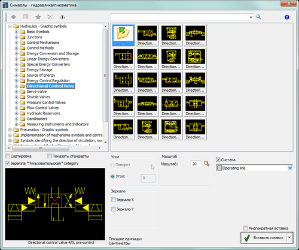The image size is (299, 250).
Task: Click the text T icon in toolbar
Action: [x=62, y=17]
